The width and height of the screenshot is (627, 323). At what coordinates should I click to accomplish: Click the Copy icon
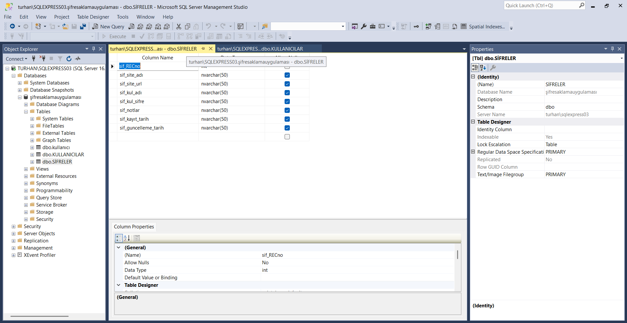188,26
